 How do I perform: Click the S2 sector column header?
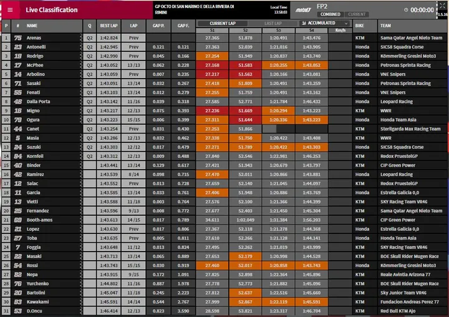pos(246,31)
